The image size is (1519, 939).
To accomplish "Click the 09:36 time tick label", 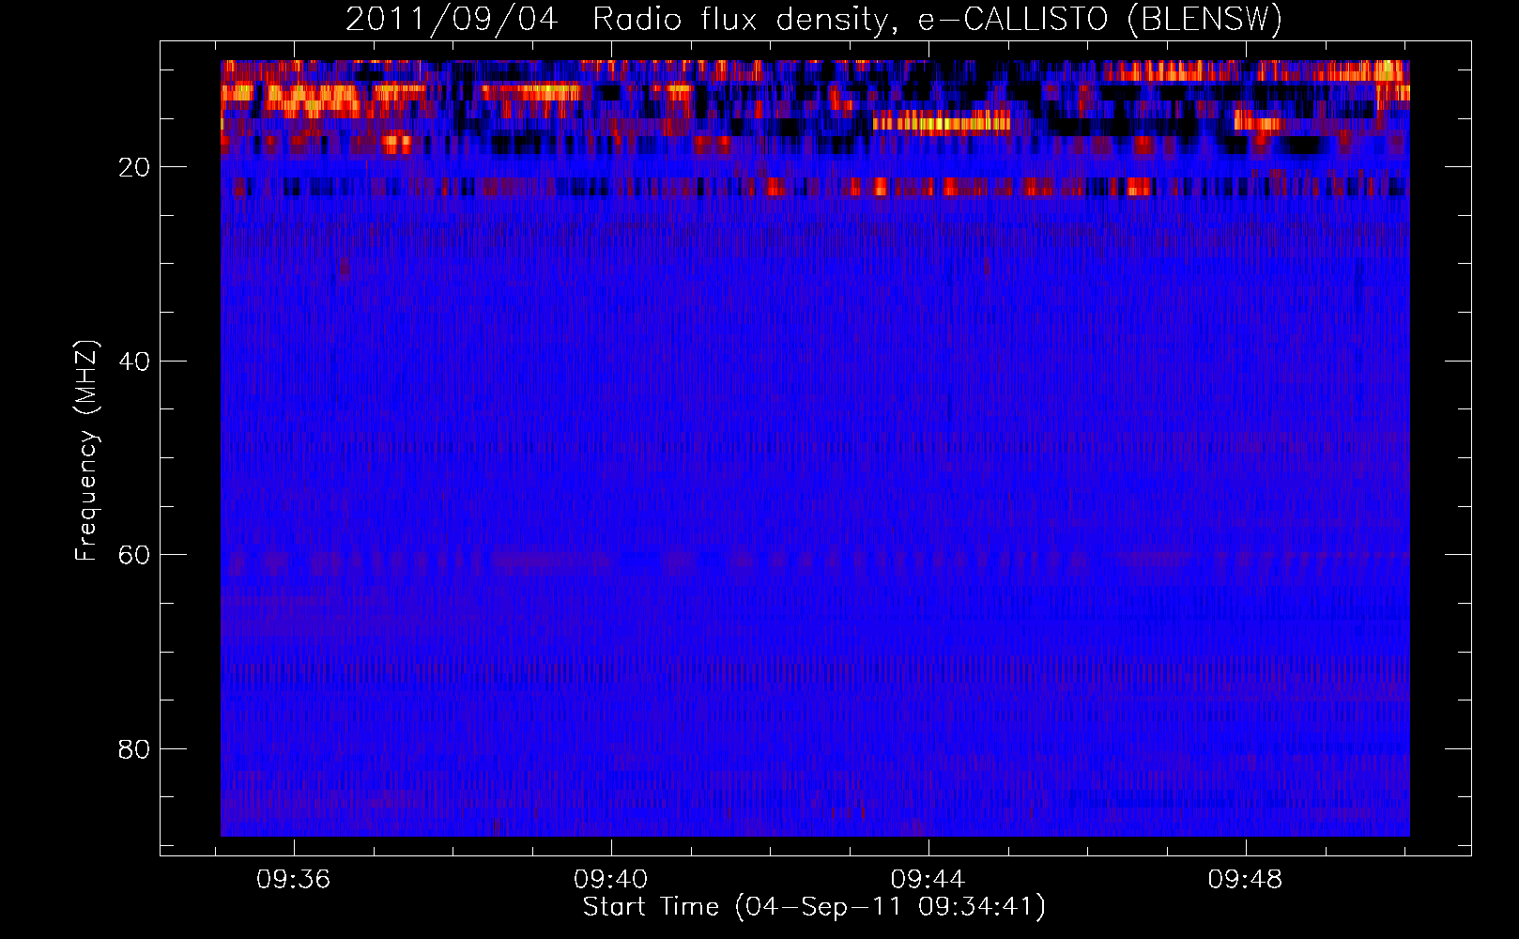I will 294,880.
